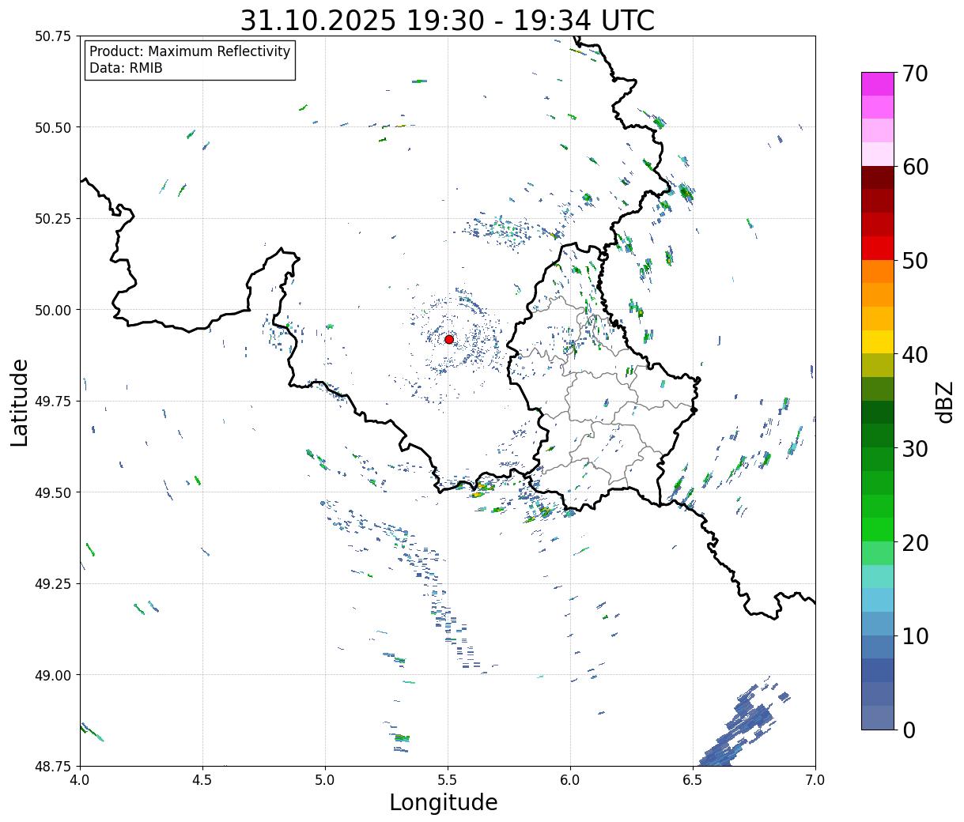This screenshot has height=822, width=964.
Task: Click the 20 tick label on colorbar
Action: (x=916, y=543)
